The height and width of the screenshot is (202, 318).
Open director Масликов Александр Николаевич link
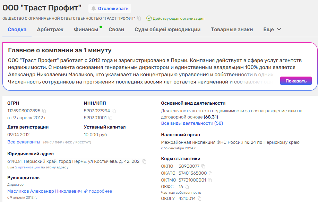pos(44,191)
